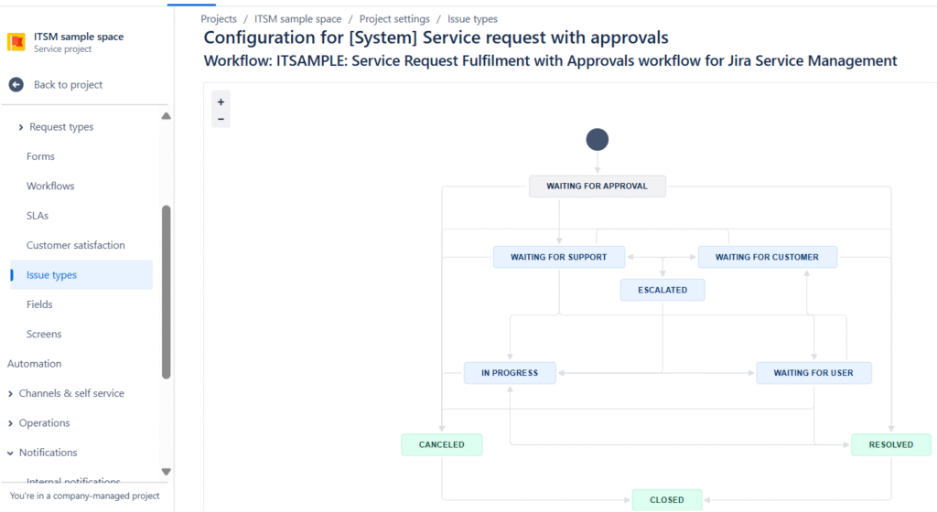This screenshot has height=512, width=937.
Task: Open Forms in the sidebar
Action: click(40, 156)
